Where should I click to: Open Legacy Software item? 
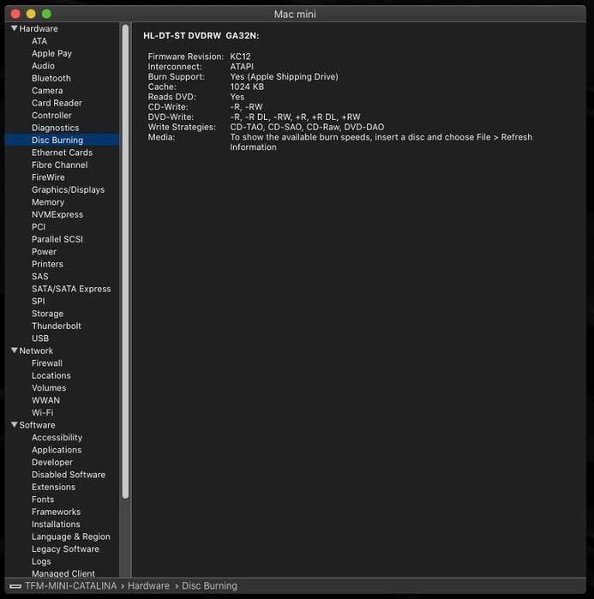tap(65, 549)
